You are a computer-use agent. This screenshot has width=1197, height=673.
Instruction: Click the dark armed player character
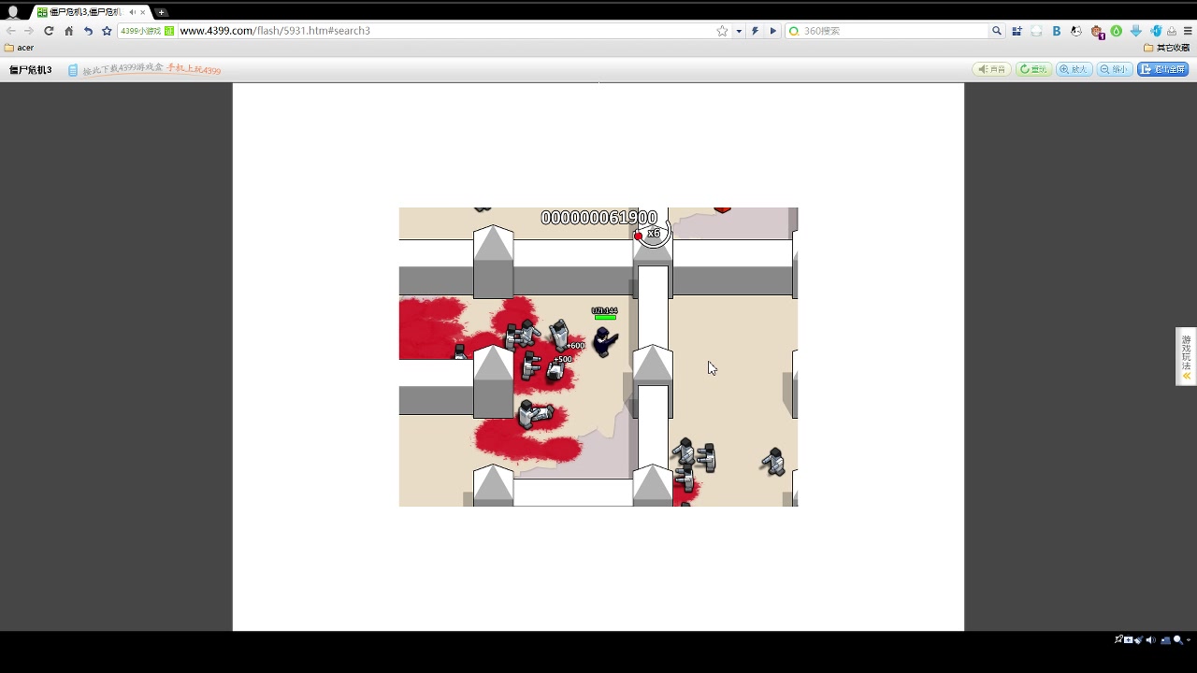(605, 341)
